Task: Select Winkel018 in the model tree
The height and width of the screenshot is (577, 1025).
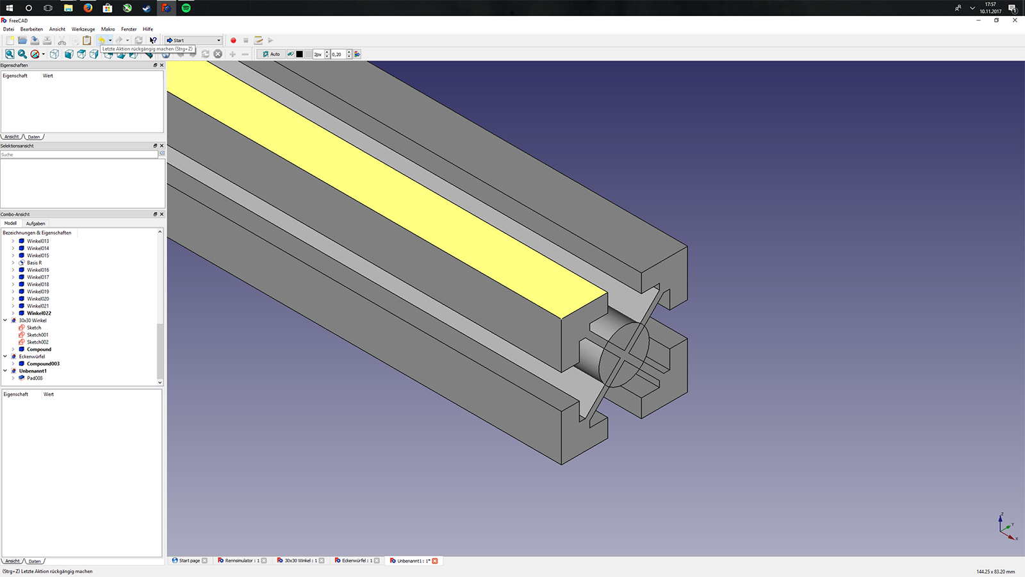Action: (38, 285)
